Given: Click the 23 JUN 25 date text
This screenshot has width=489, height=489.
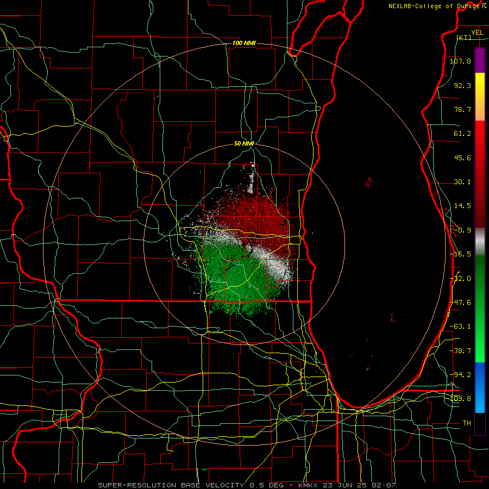Looking at the screenshot, I should click(x=344, y=485).
